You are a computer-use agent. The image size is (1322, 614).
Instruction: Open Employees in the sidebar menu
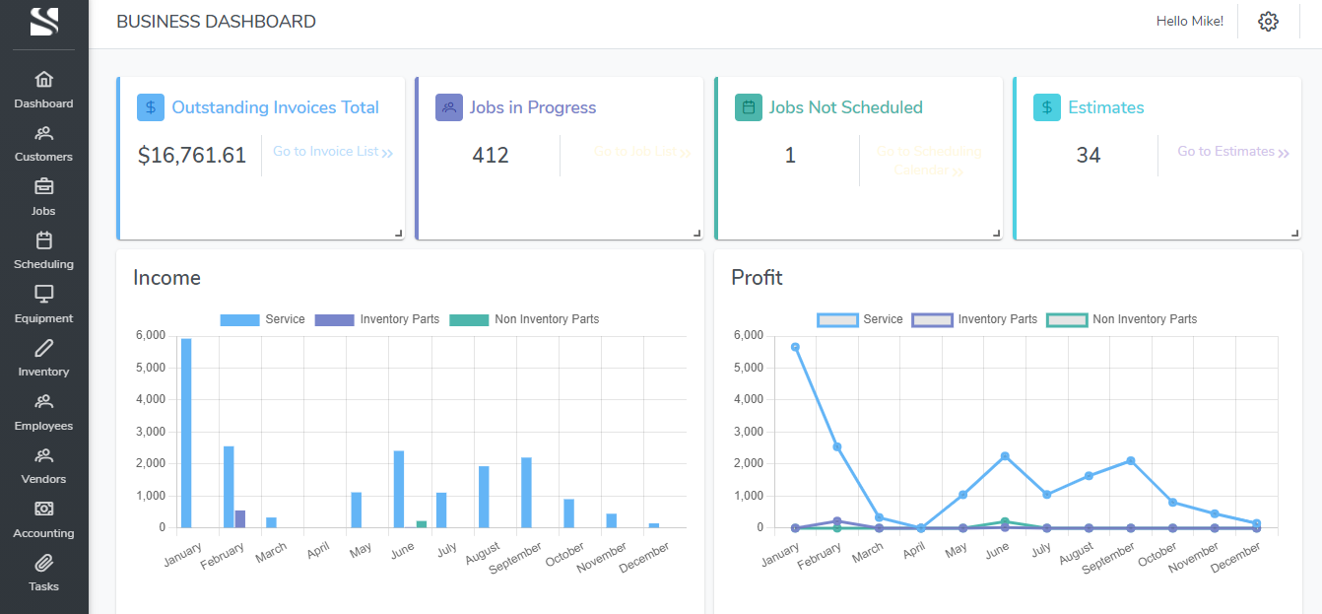coord(43,412)
